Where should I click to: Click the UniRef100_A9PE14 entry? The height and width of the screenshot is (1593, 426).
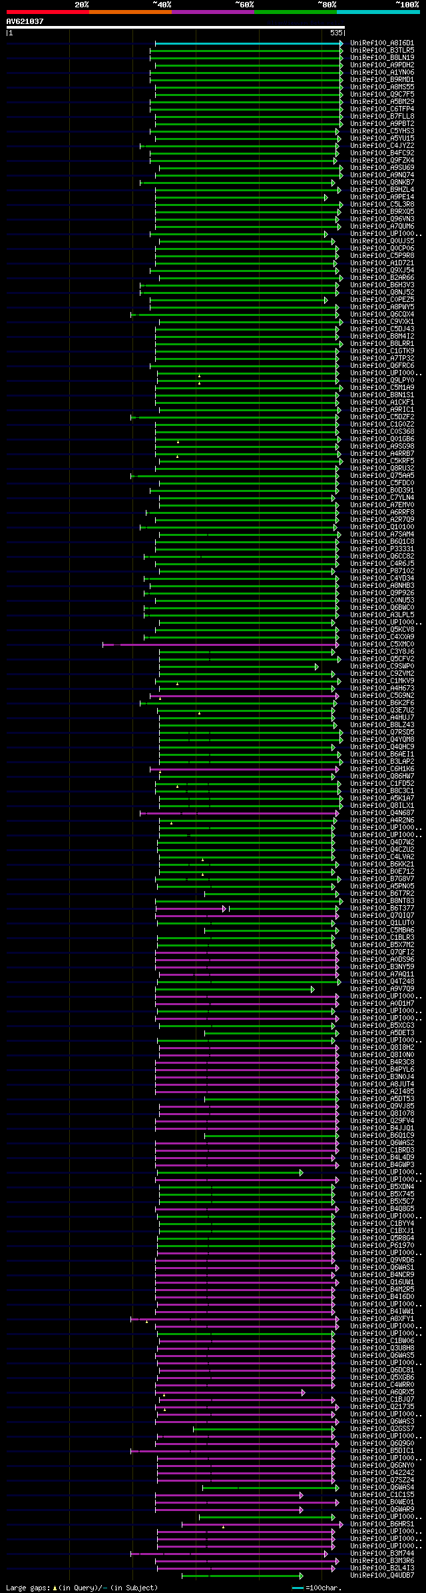(x=382, y=197)
